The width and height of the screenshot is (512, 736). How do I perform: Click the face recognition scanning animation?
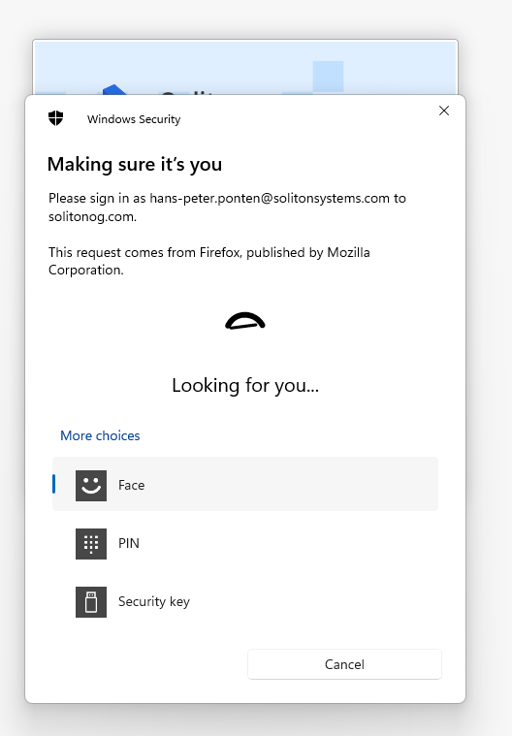click(245, 321)
